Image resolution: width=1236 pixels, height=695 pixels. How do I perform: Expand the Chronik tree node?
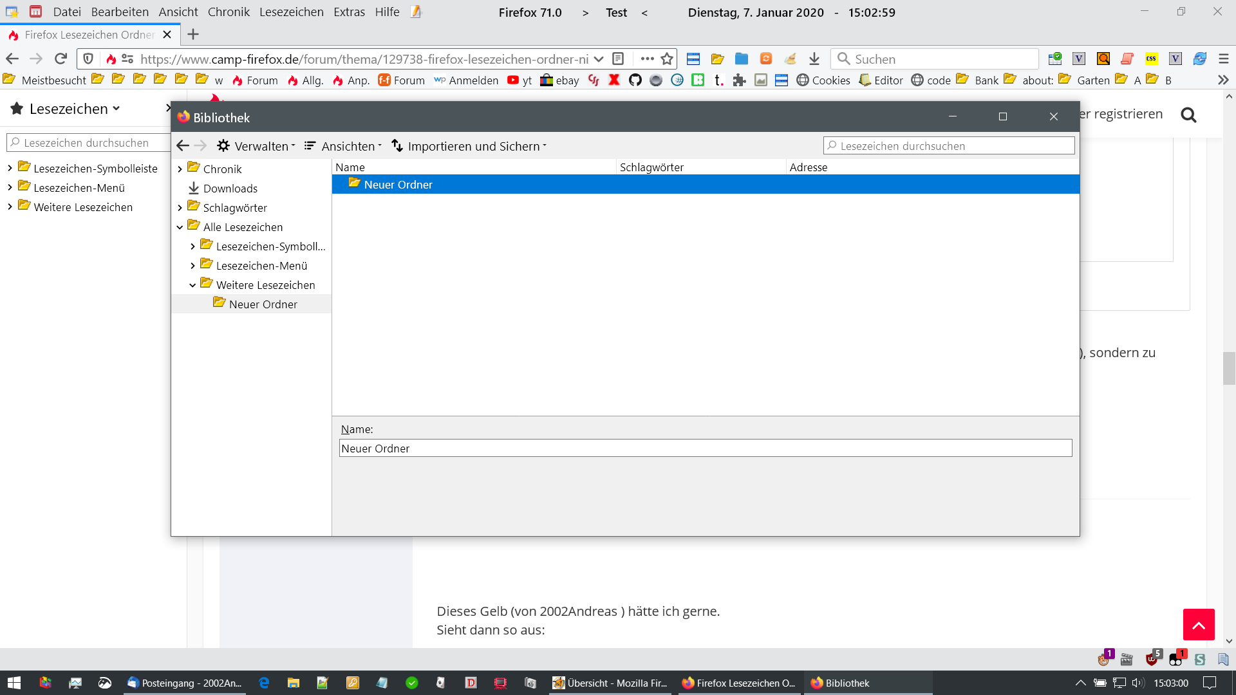pos(180,169)
